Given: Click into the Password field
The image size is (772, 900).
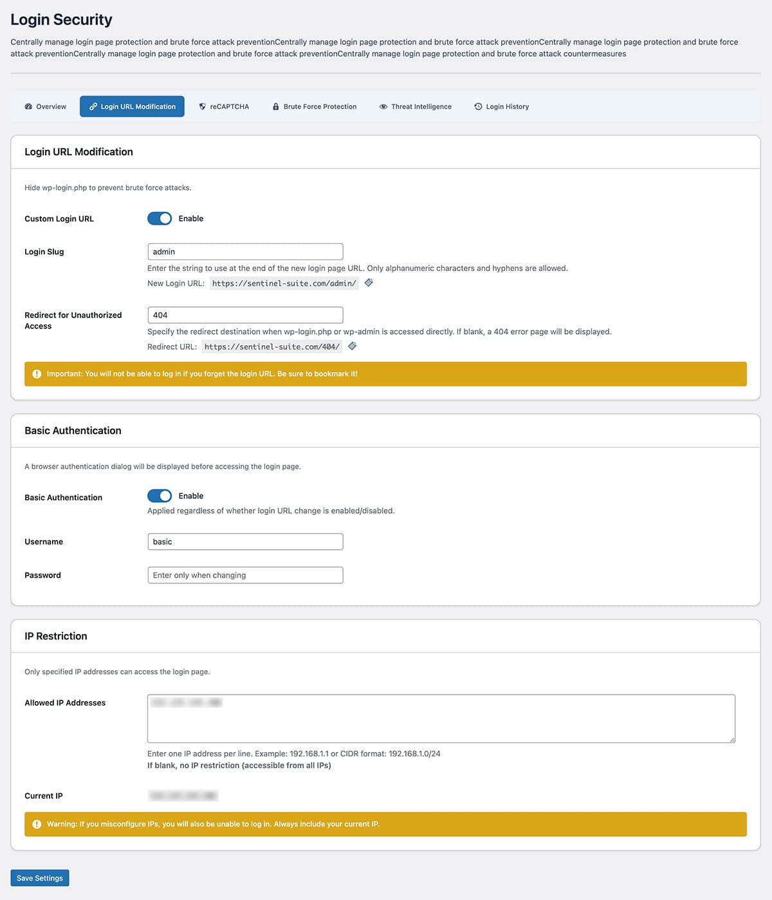Looking at the screenshot, I should coord(245,575).
